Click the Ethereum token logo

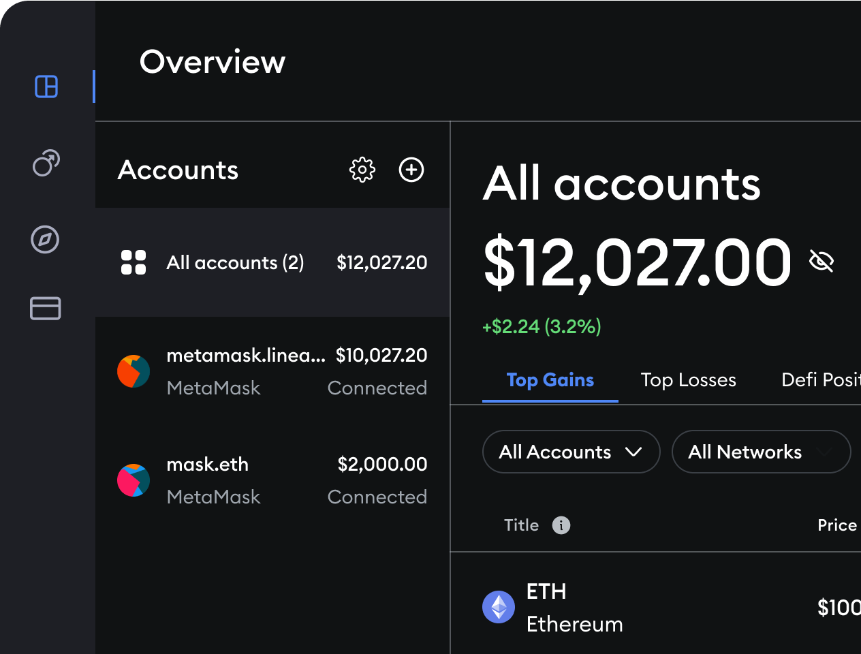[499, 607]
